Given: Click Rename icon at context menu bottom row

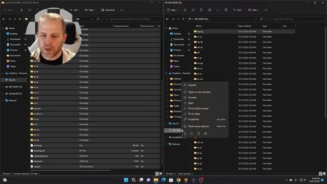Looking at the screenshot, I should pyautogui.click(x=205, y=133).
